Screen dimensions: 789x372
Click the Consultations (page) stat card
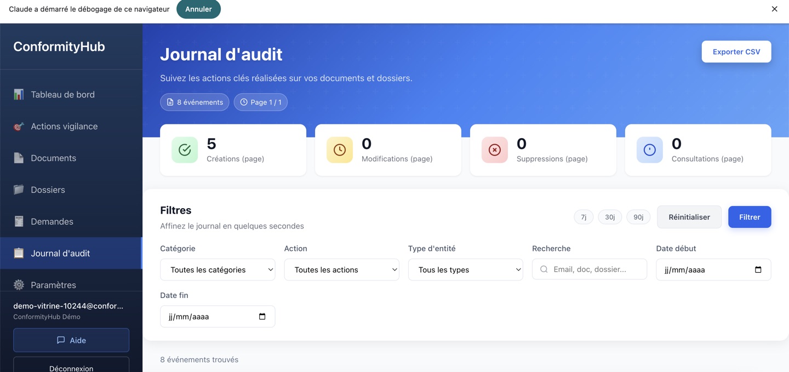(698, 150)
